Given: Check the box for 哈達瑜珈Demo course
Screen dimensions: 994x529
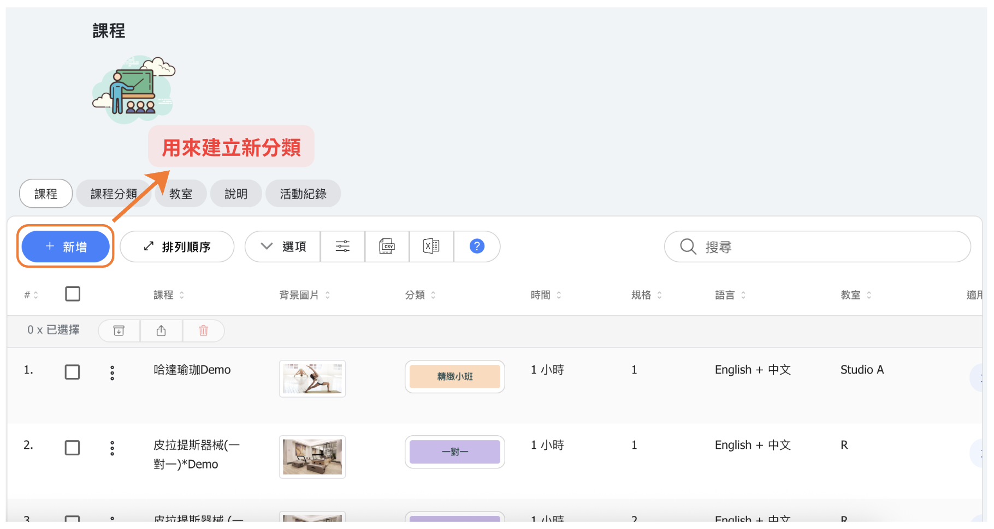Looking at the screenshot, I should 72,372.
